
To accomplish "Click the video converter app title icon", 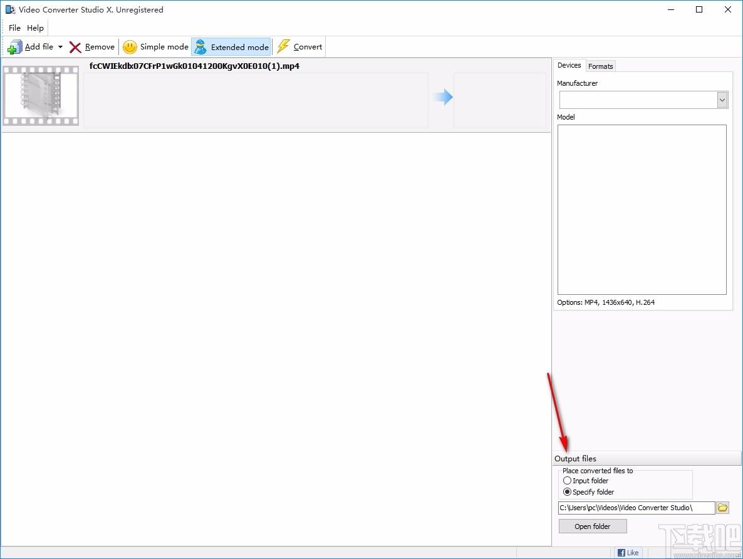I will pyautogui.click(x=10, y=9).
